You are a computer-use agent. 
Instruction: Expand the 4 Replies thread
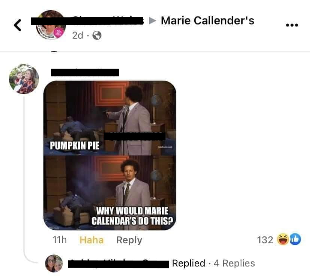click(x=234, y=263)
